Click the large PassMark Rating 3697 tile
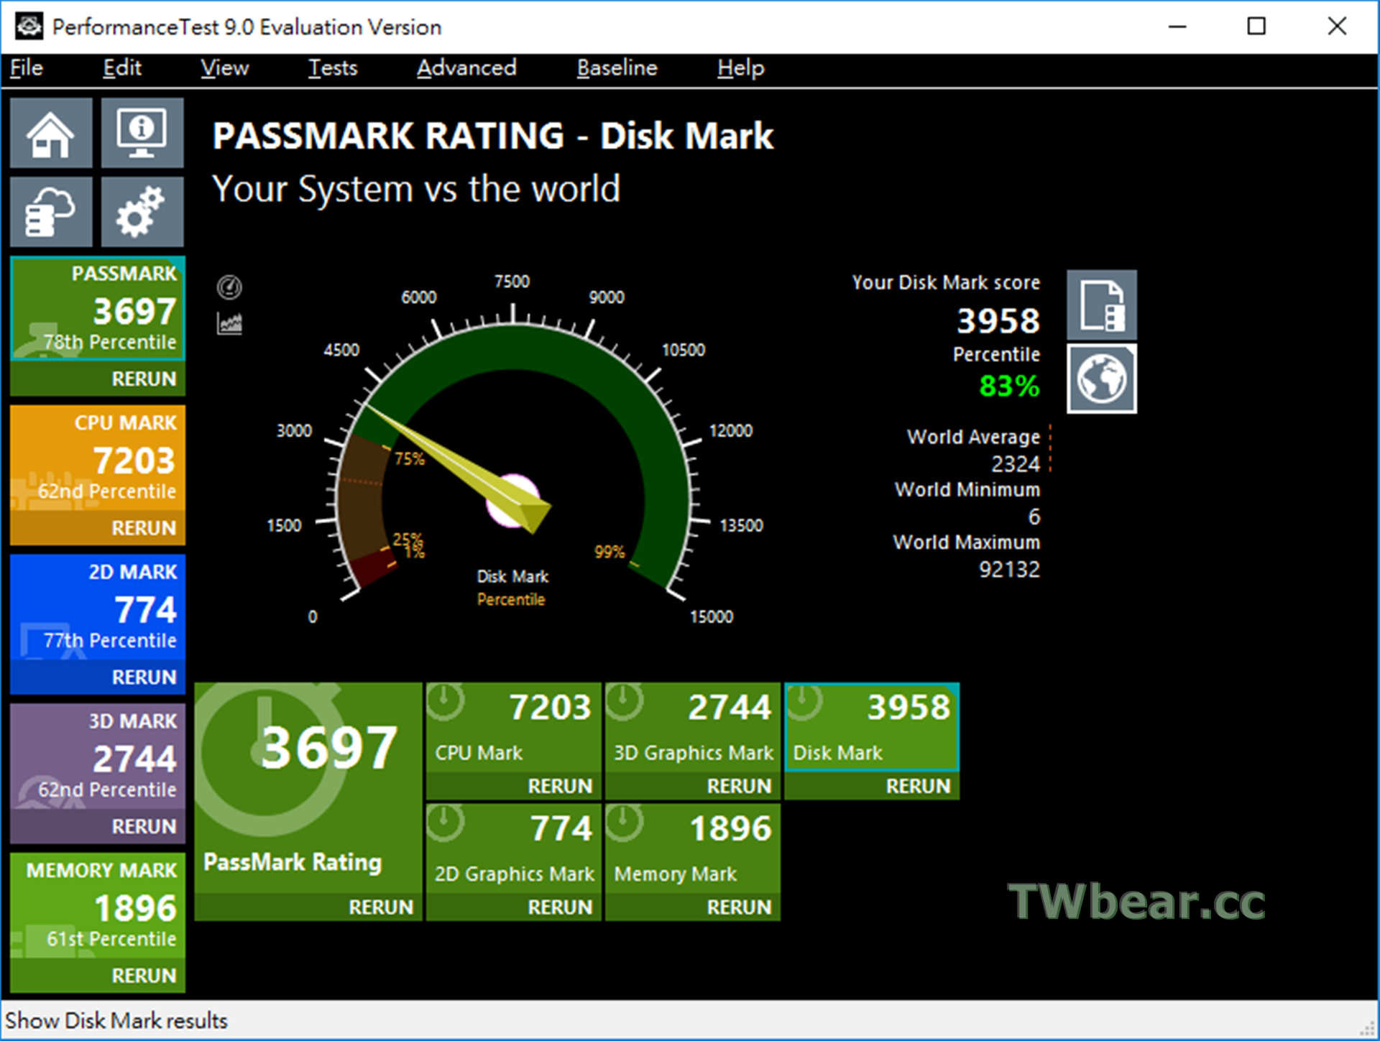 [308, 783]
